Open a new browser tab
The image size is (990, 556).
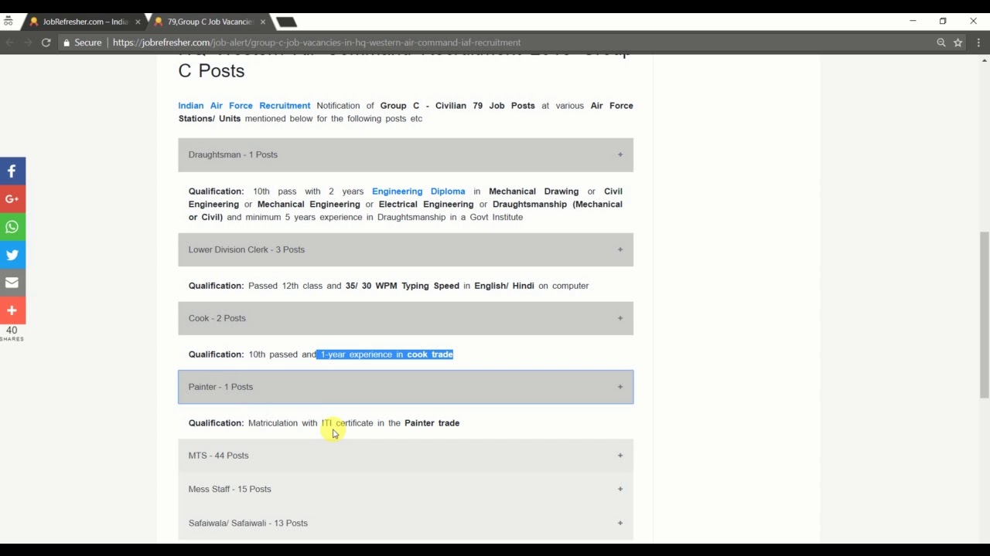pyautogui.click(x=286, y=22)
